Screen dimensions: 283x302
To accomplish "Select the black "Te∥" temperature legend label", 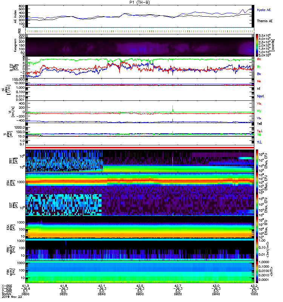I will point(259,124).
